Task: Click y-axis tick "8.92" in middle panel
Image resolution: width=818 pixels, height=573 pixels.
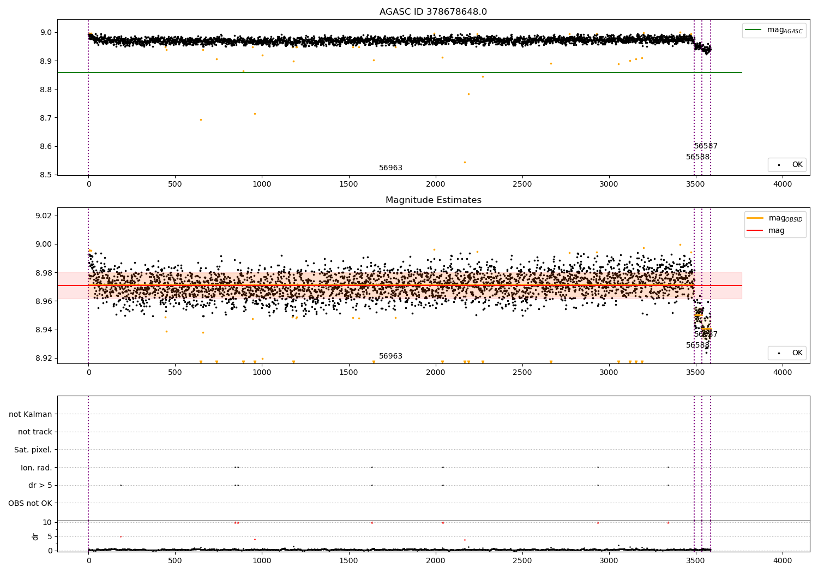Action: [x=44, y=359]
